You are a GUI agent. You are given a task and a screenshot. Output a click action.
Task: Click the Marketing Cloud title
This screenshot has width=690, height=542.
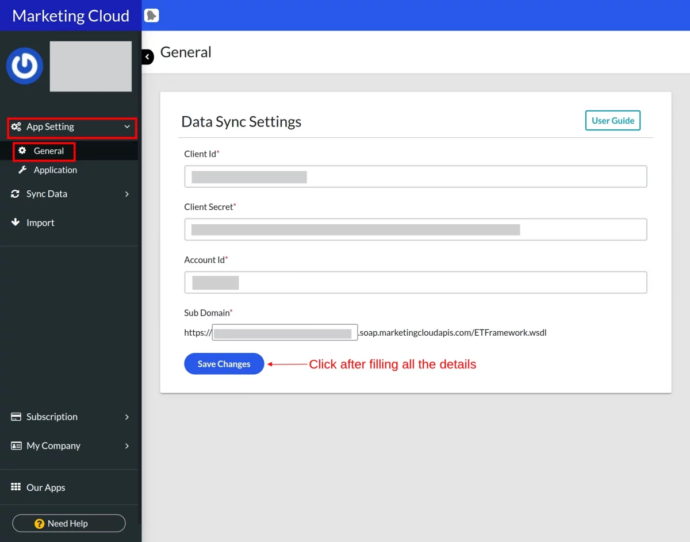coord(71,16)
